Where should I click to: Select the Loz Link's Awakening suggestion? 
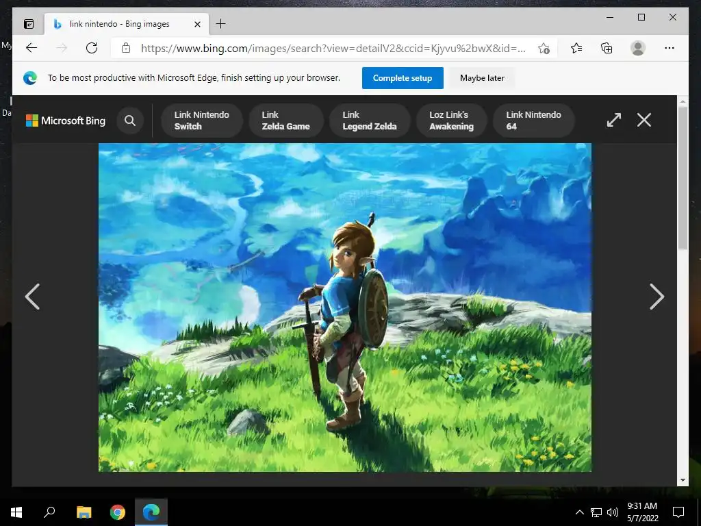452,121
